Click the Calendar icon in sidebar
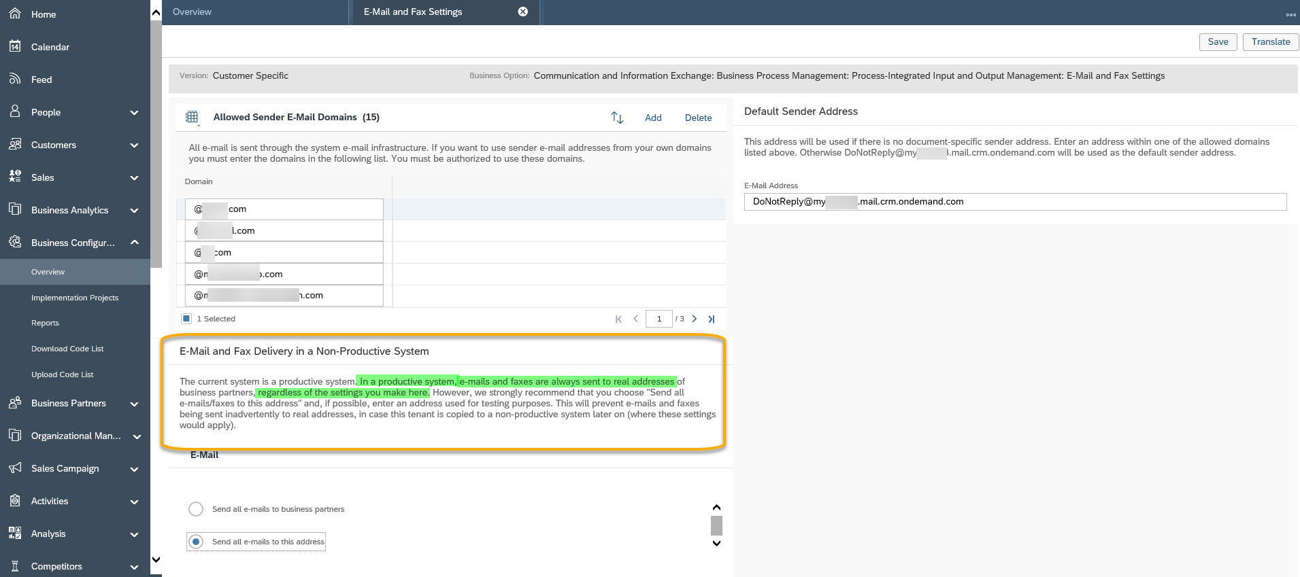The height and width of the screenshot is (577, 1300). tap(14, 46)
